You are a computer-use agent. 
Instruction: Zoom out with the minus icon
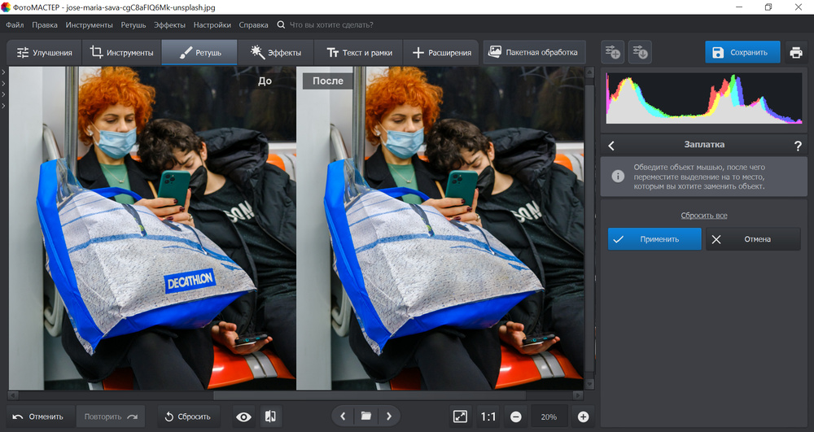[x=515, y=417]
